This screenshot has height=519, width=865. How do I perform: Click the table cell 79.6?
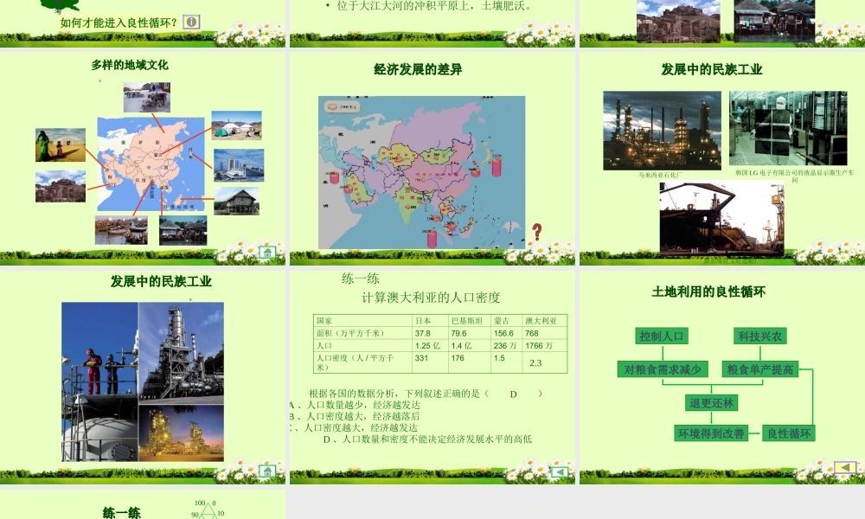coord(458,333)
